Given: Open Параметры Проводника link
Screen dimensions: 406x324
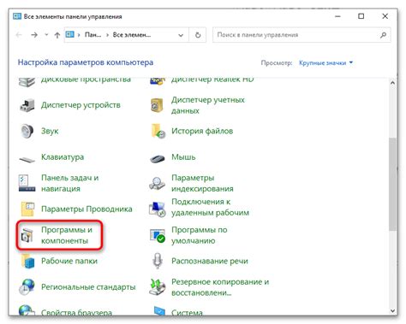Looking at the screenshot, I should click(x=87, y=209).
